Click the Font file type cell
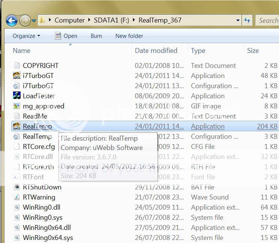 click(x=203, y=177)
